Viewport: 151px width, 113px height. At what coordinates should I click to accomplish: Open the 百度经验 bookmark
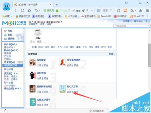pyautogui.click(x=38, y=16)
